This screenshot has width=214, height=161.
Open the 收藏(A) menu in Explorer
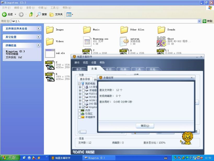point(43,8)
